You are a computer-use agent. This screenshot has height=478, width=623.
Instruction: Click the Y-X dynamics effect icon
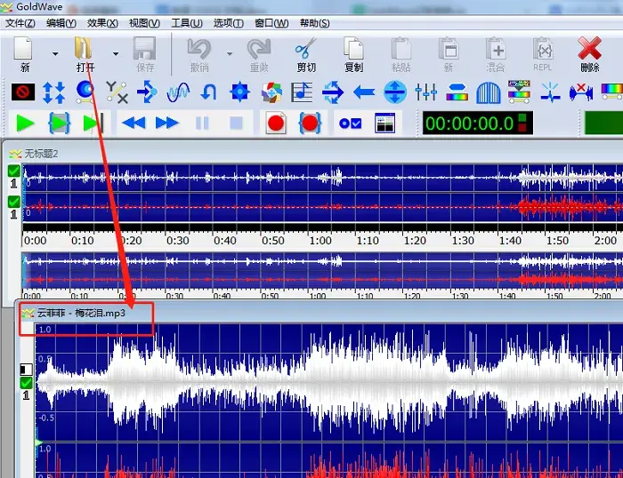pyautogui.click(x=117, y=92)
